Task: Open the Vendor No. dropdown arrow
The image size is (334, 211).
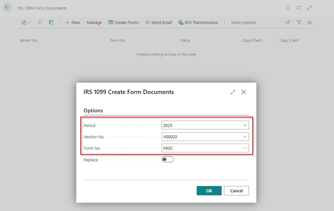Action: (x=245, y=137)
